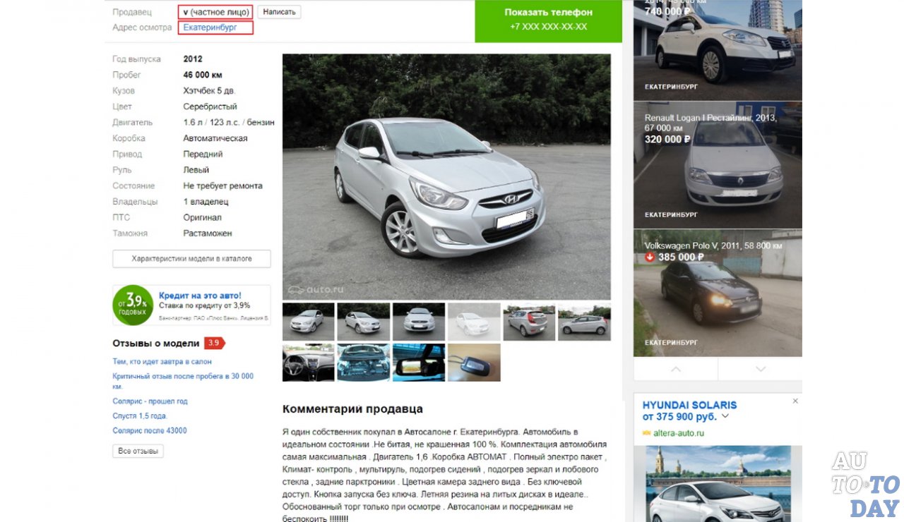Image resolution: width=904 pixels, height=522 pixels.
Task: Click the Комментарии продавца heading
Action: click(352, 408)
